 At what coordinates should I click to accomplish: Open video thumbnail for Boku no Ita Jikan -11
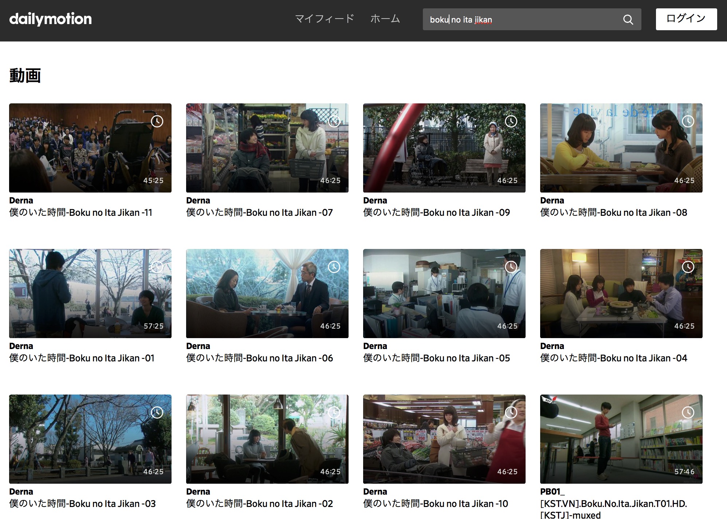click(90, 148)
